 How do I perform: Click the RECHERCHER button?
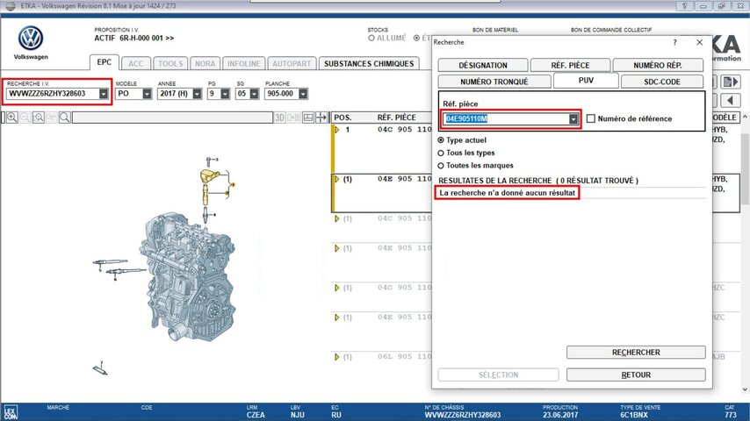[636, 353]
